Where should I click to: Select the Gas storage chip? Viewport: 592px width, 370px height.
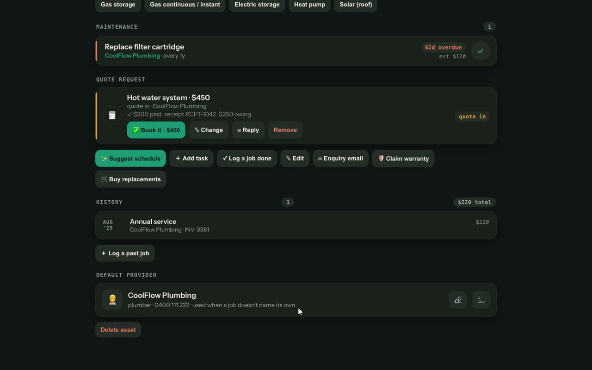click(x=118, y=5)
